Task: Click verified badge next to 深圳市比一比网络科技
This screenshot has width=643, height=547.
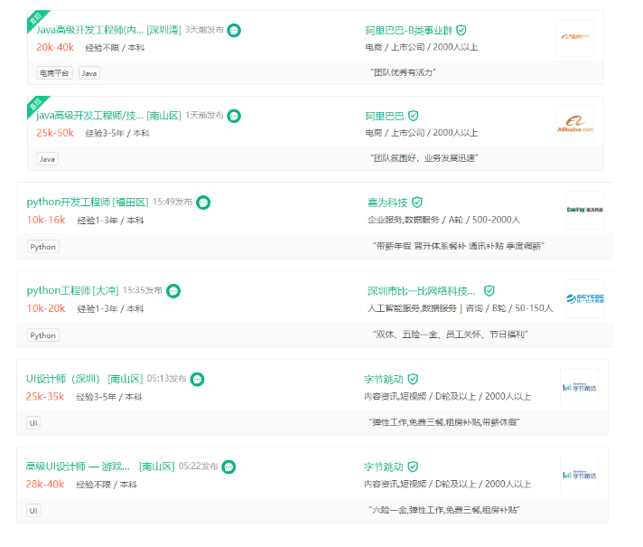Action: tap(489, 291)
